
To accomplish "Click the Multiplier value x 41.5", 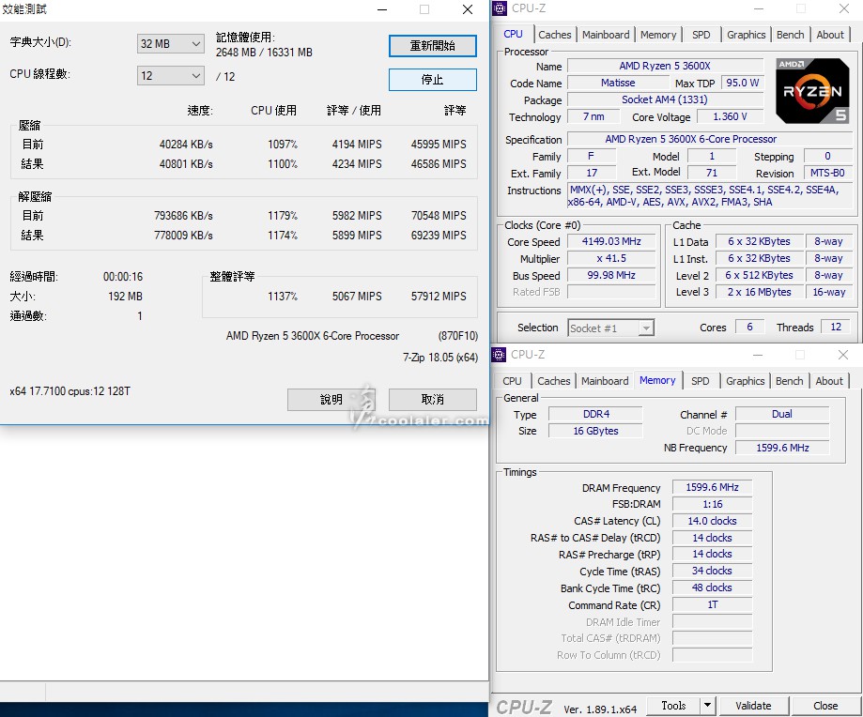I will pos(611,258).
